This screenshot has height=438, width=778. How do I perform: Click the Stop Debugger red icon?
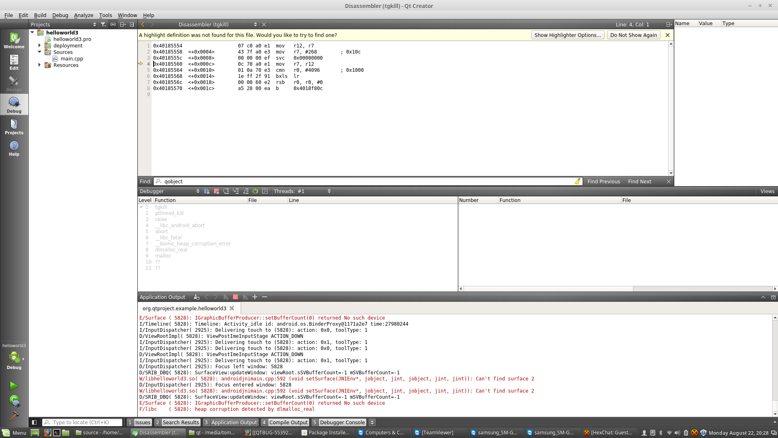(216, 191)
